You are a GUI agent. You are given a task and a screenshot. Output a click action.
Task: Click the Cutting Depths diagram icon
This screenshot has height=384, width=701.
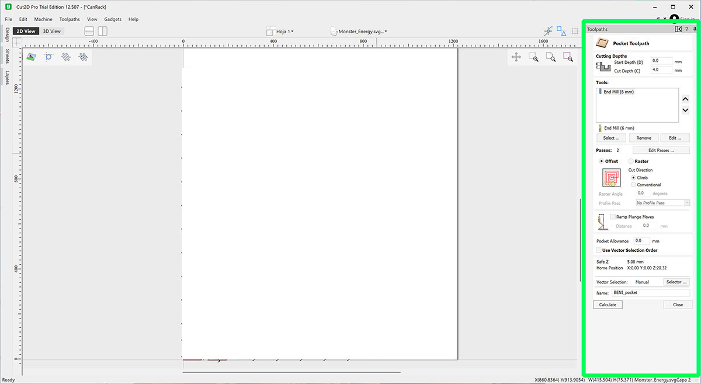pos(603,66)
